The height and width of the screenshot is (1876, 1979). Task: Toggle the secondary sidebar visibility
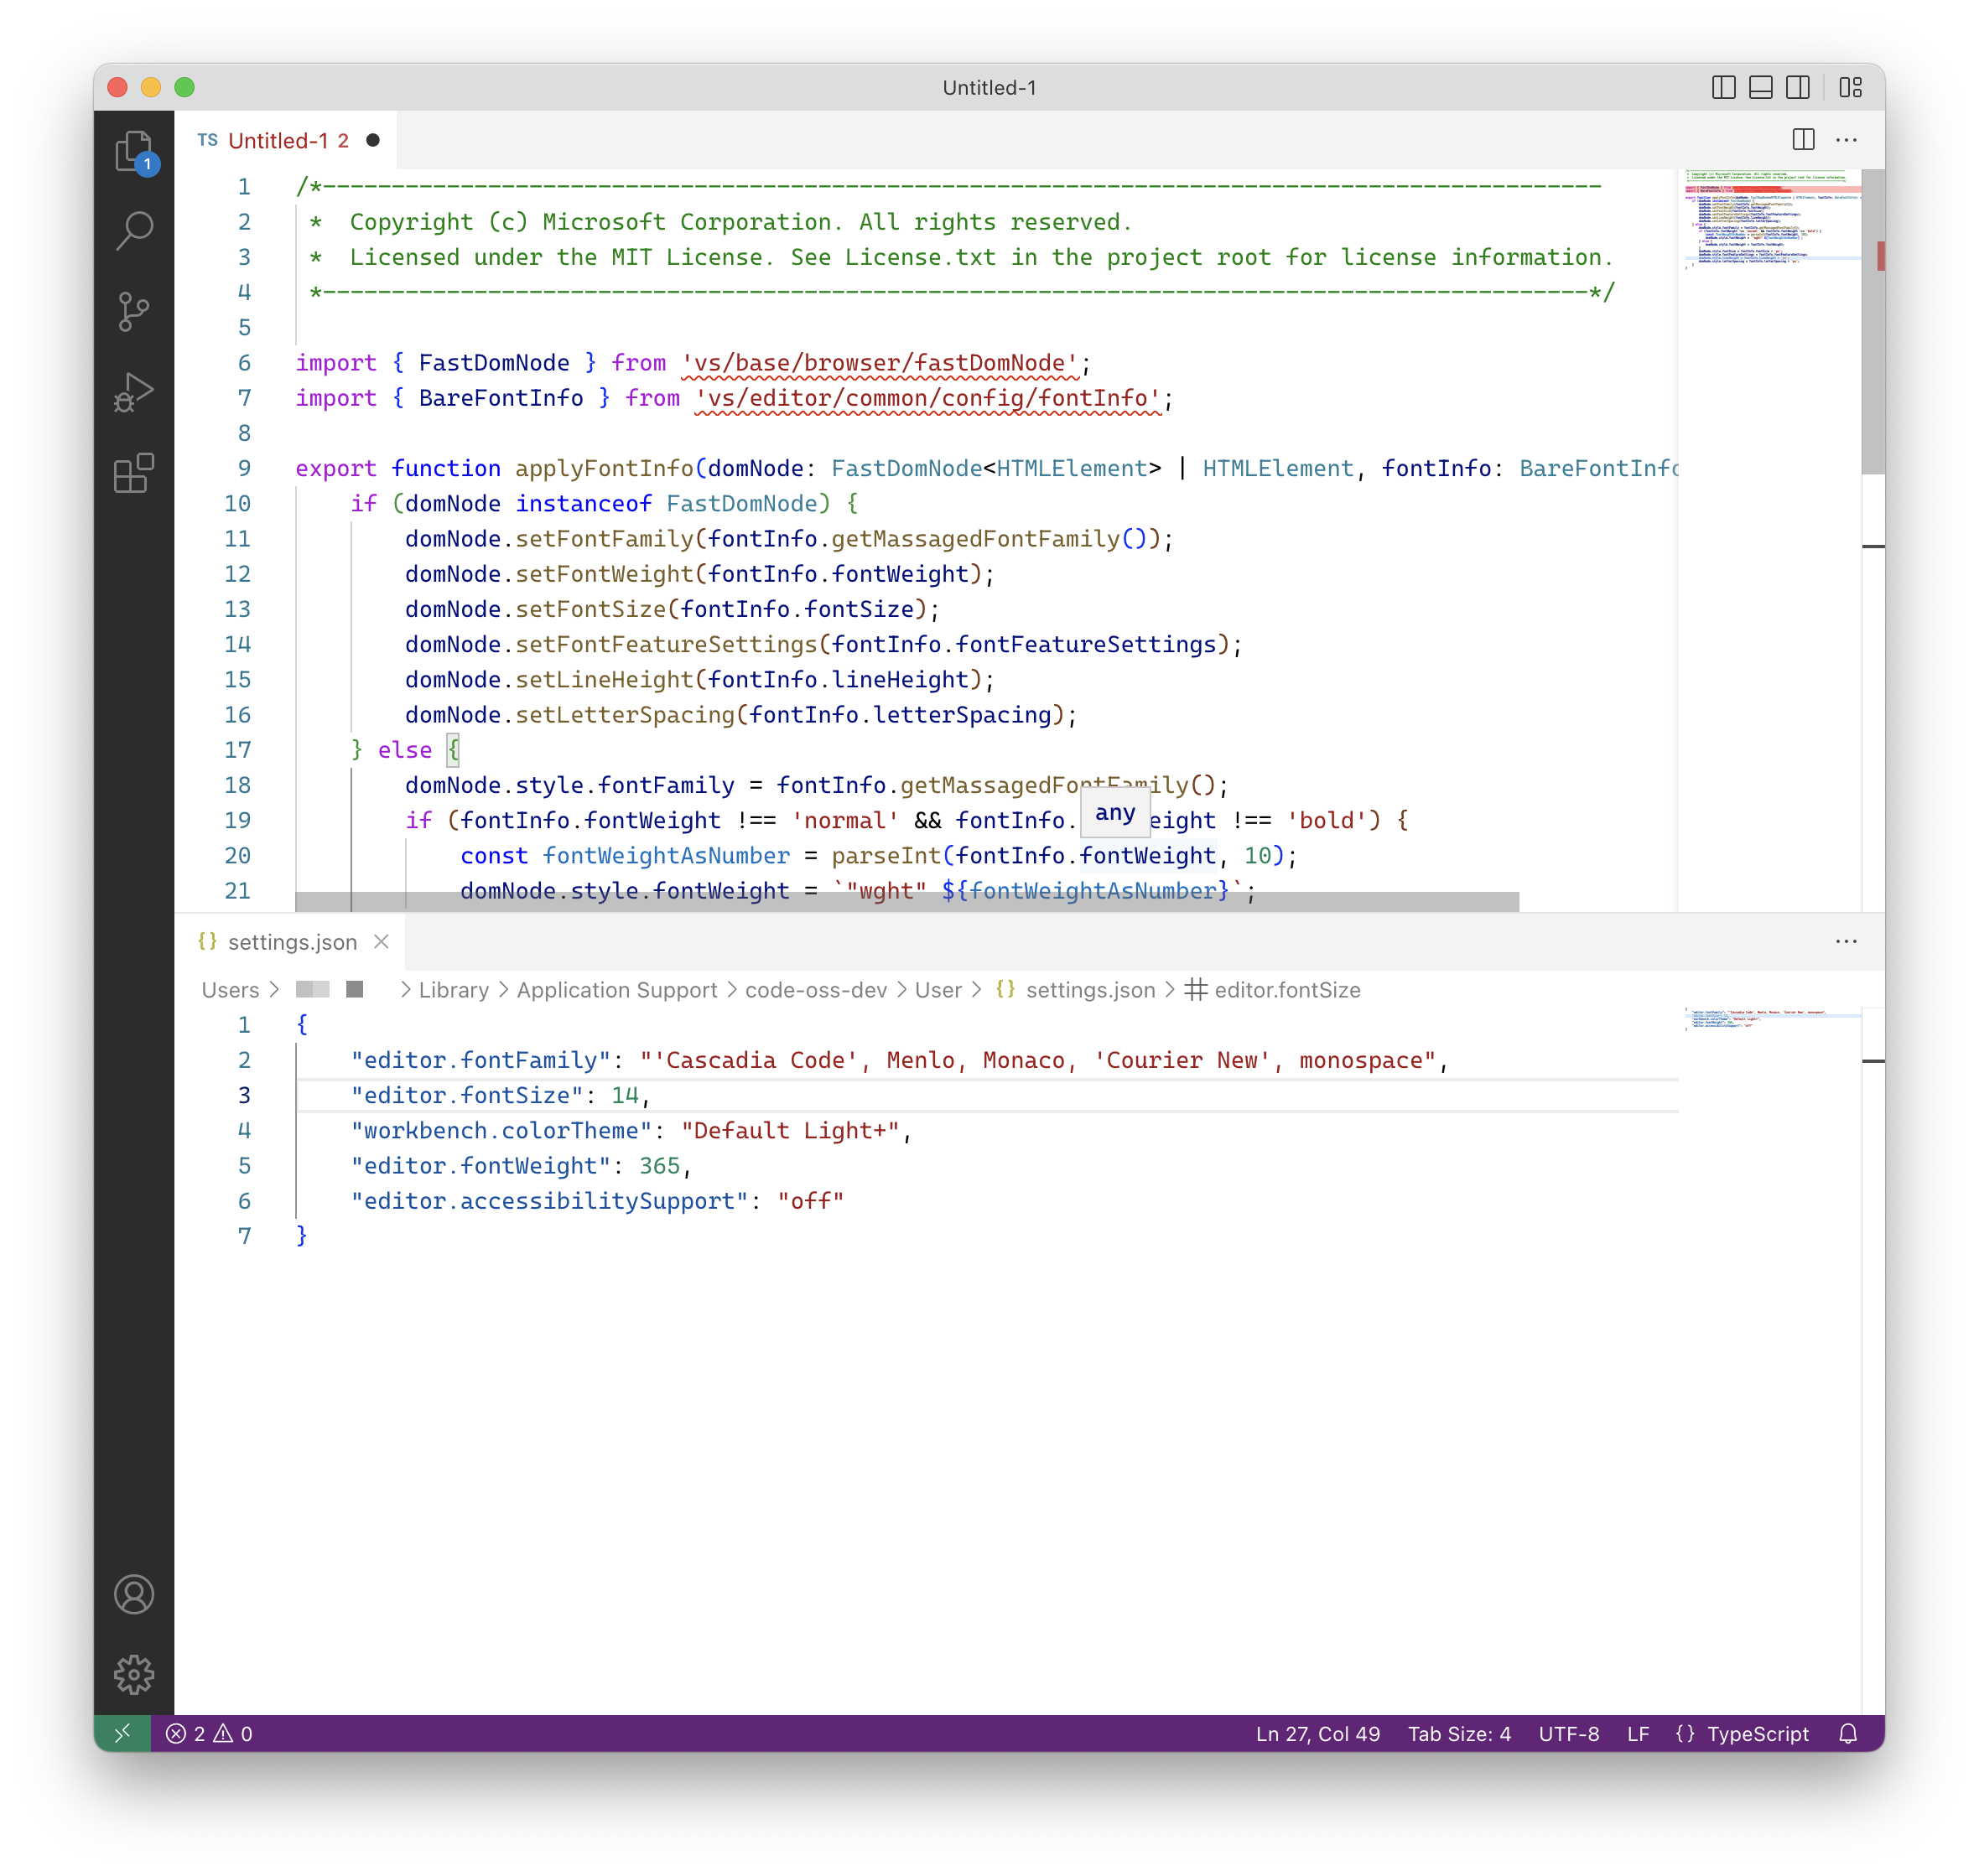click(1797, 87)
